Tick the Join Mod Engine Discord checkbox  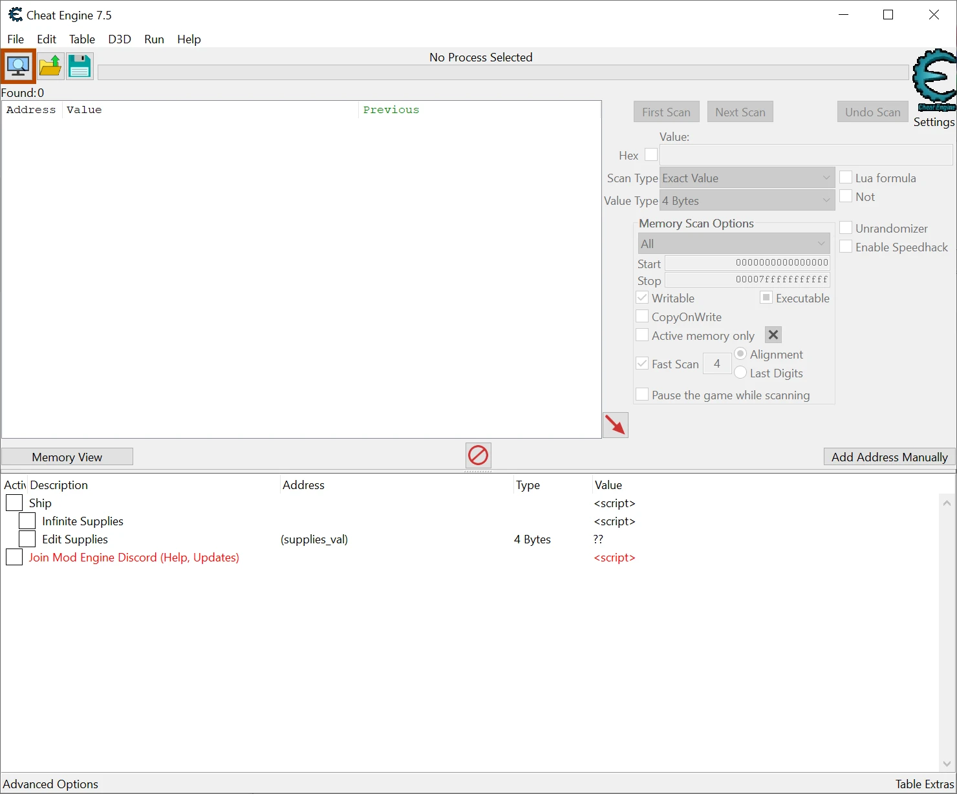coord(14,557)
